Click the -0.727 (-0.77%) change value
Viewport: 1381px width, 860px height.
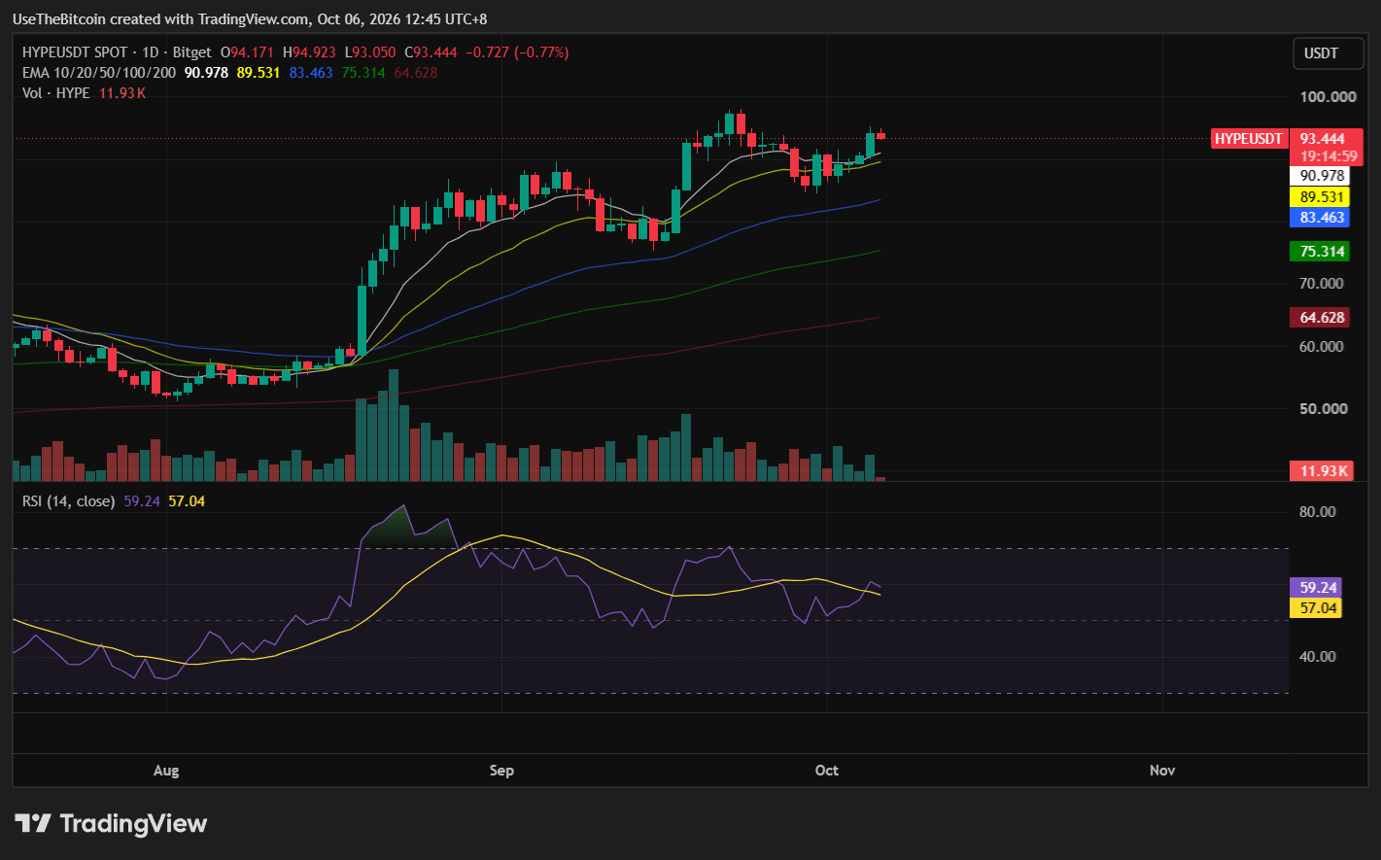pyautogui.click(x=518, y=52)
